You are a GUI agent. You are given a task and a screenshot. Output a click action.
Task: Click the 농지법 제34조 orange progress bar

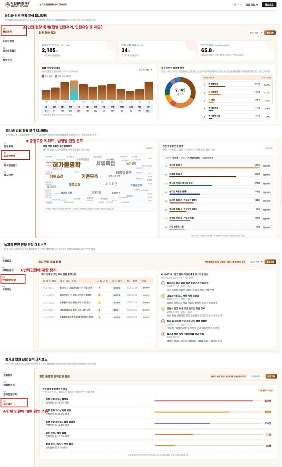coord(214,168)
